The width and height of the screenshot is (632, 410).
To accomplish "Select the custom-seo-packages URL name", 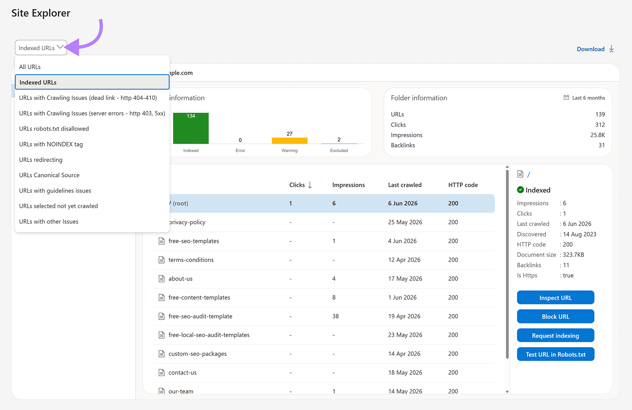I will click(197, 354).
